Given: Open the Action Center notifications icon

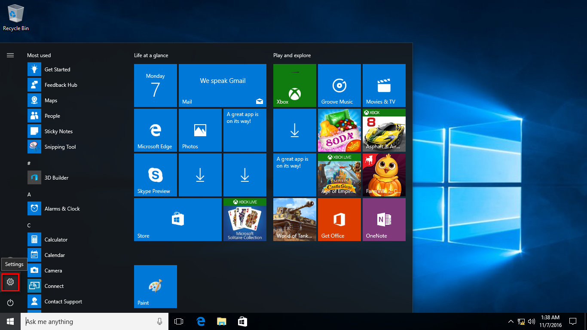Looking at the screenshot, I should pyautogui.click(x=573, y=321).
